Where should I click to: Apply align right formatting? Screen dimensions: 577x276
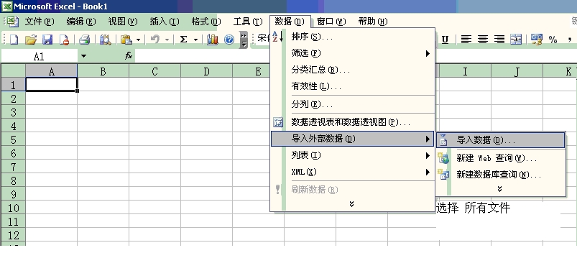click(499, 40)
